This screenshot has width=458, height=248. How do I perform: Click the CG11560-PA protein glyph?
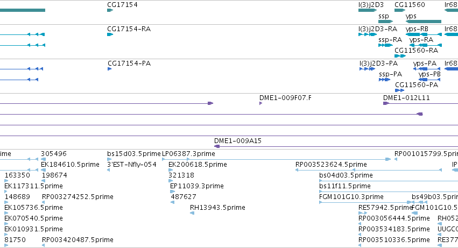tap(399, 90)
